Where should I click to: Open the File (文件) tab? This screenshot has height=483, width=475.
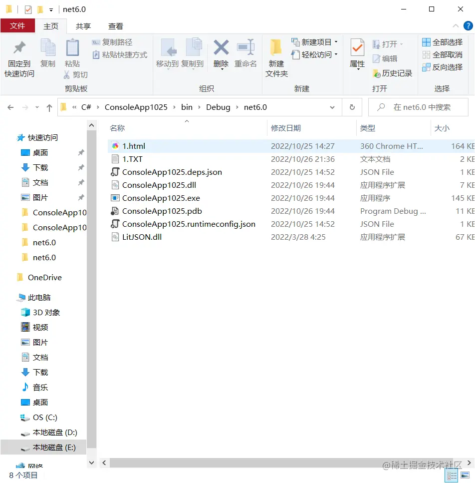tap(17, 26)
